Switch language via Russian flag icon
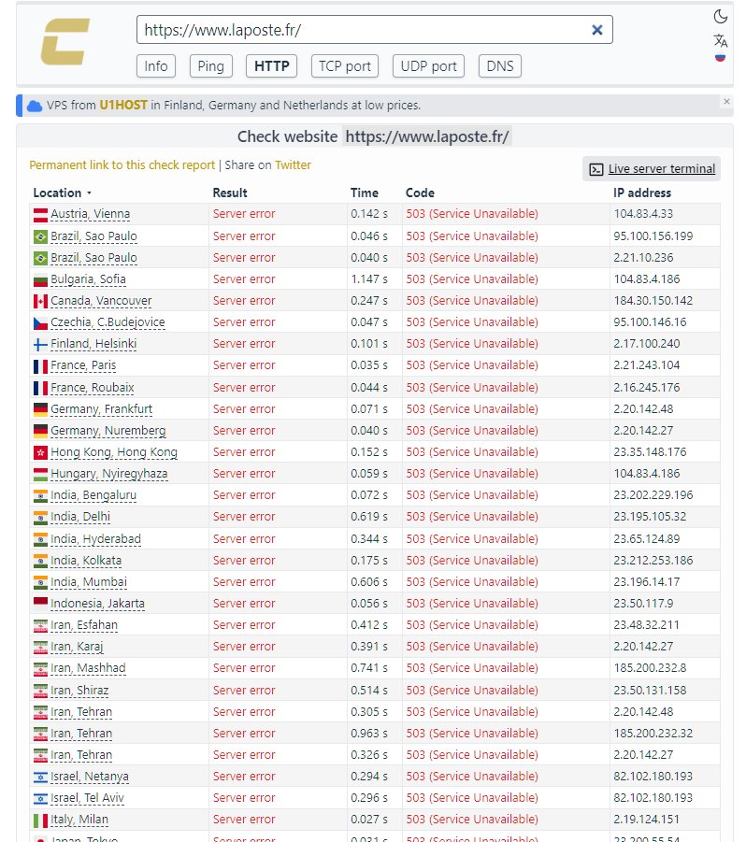 [x=720, y=58]
